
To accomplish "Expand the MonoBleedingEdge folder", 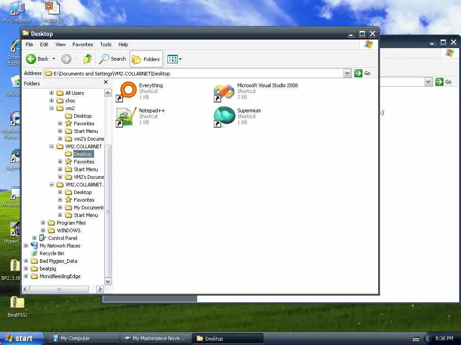I will [x=26, y=276].
